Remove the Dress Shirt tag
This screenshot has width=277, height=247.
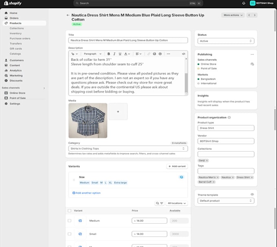pyautogui.click(x=252, y=178)
